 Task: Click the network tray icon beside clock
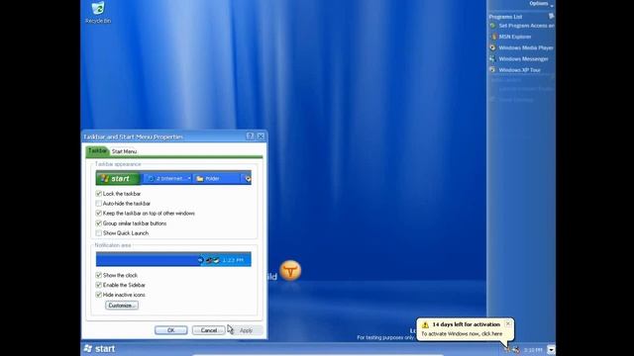point(515,349)
